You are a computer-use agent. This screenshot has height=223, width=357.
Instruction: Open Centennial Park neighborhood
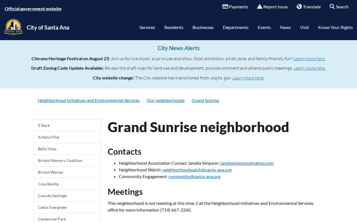[67, 218]
